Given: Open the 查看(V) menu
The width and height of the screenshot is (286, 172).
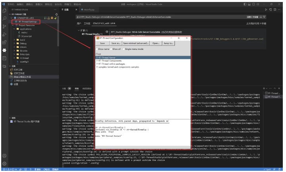Looking at the screenshot, I should [x=39, y=4].
